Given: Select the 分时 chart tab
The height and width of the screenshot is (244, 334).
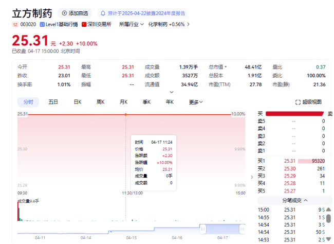Looking at the screenshot, I should (28, 102).
